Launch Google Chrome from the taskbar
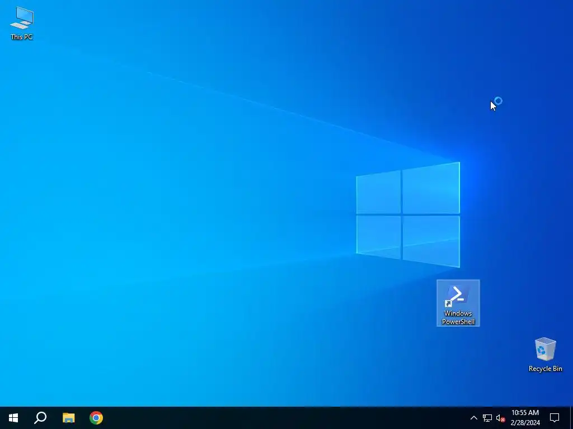573x429 pixels. tap(96, 418)
